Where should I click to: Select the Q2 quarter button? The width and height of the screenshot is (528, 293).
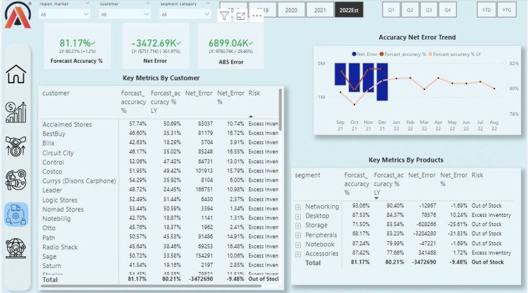point(410,10)
